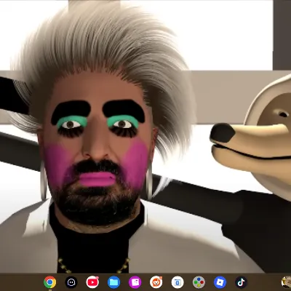Open the Roblox app in the shelf

(220, 282)
